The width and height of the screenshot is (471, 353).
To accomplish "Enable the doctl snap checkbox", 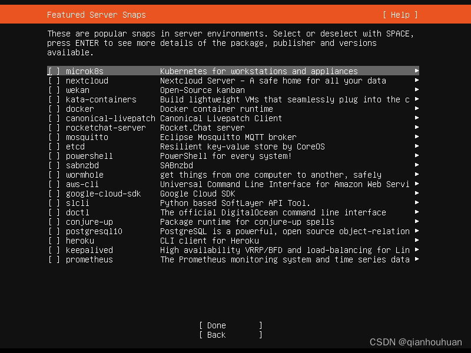I will click(x=54, y=212).
